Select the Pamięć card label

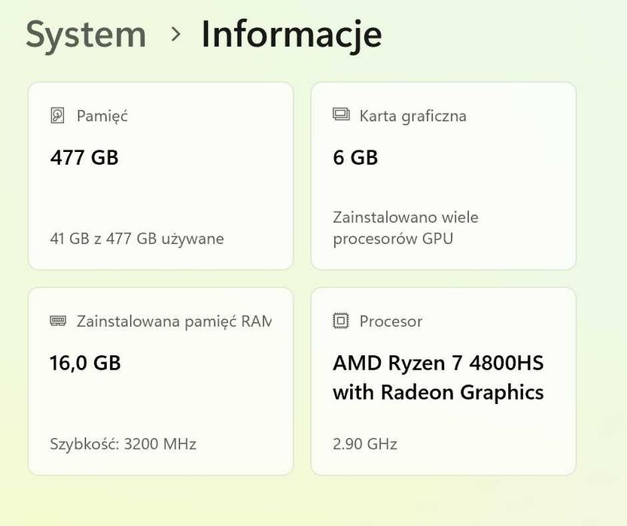(x=102, y=116)
